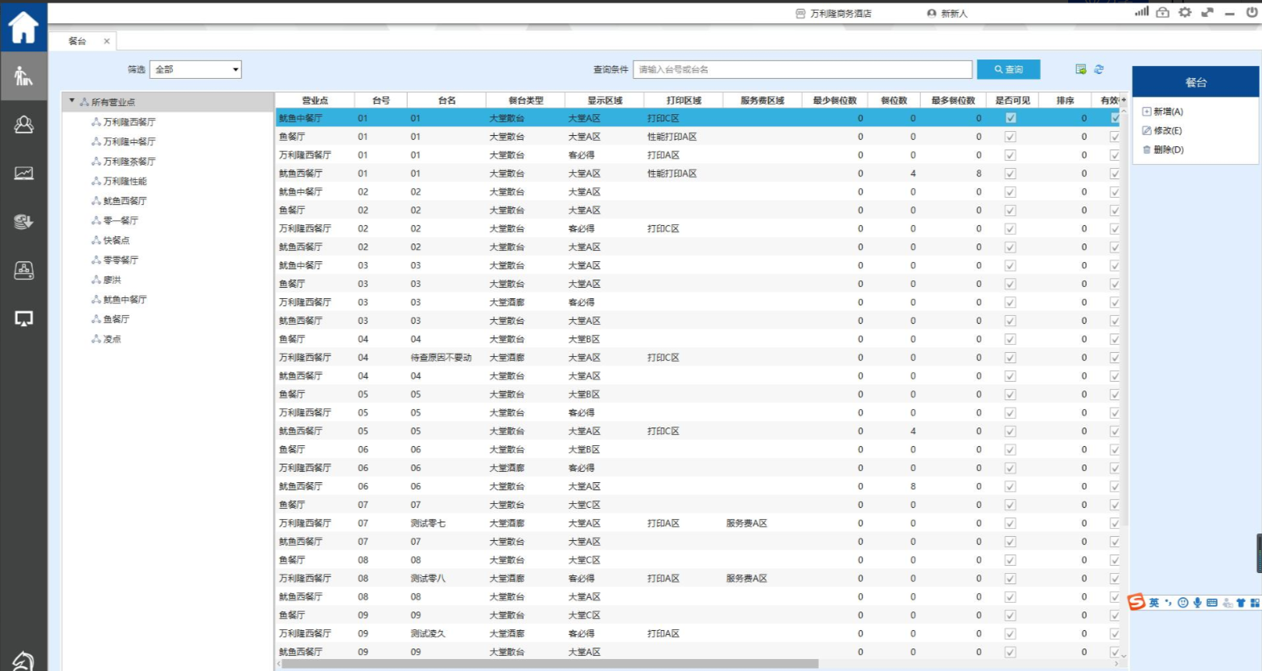Image resolution: width=1262 pixels, height=671 pixels.
Task: Open the chart reports sidebar icon
Action: pyautogui.click(x=23, y=173)
